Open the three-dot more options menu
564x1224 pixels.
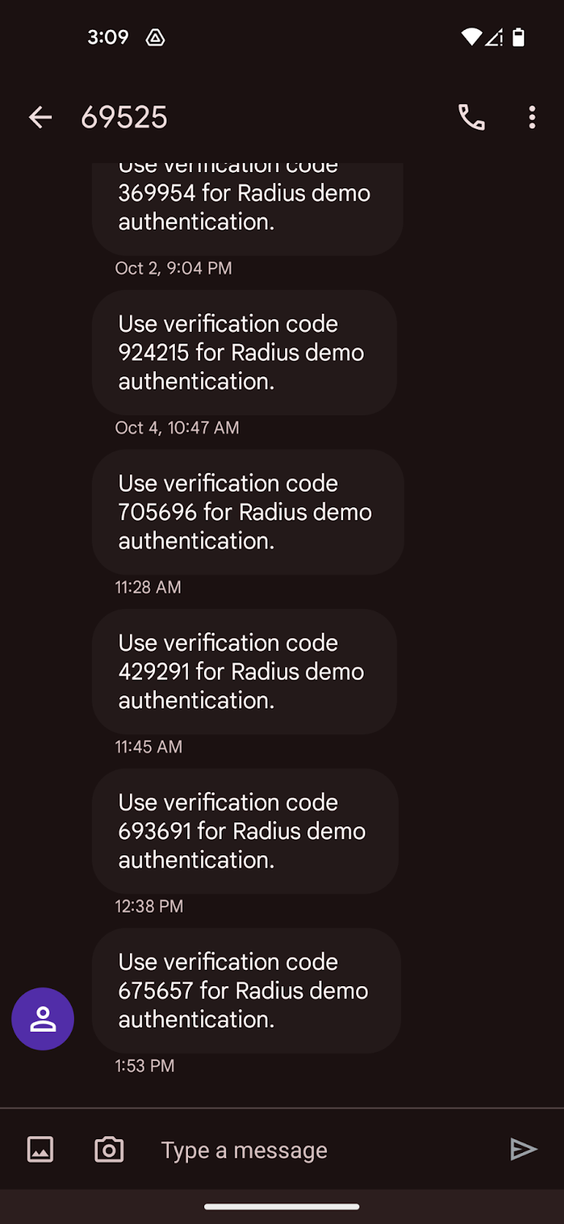[532, 117]
